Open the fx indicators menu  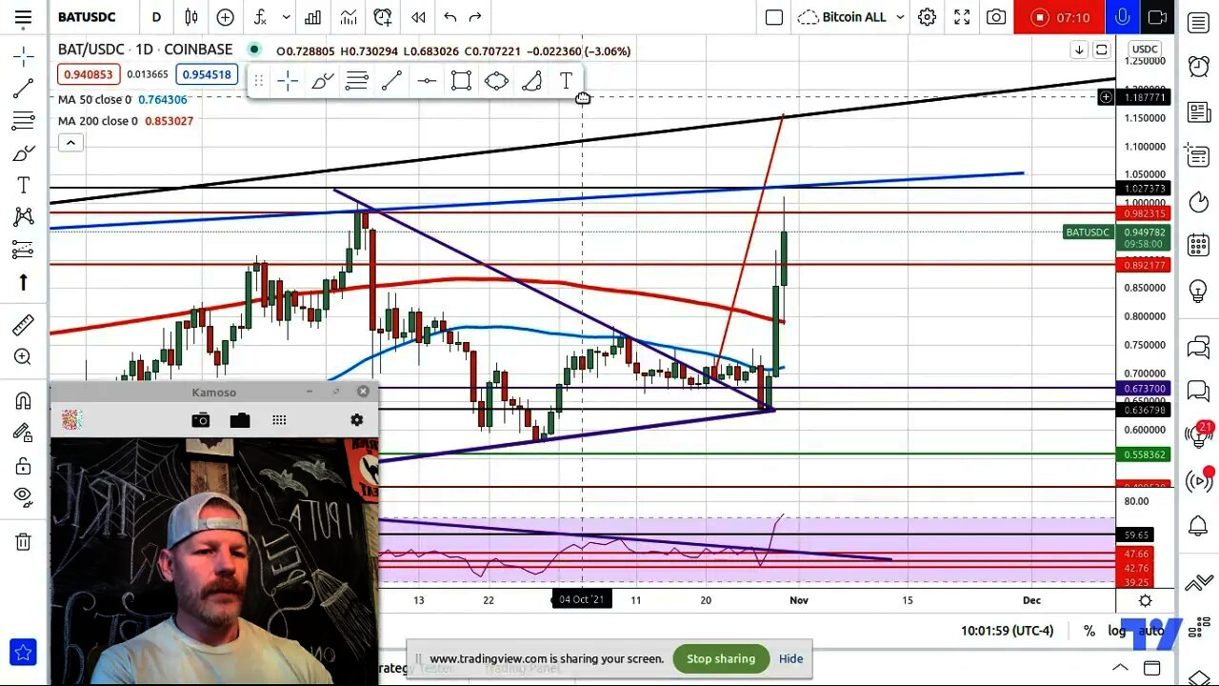click(260, 17)
